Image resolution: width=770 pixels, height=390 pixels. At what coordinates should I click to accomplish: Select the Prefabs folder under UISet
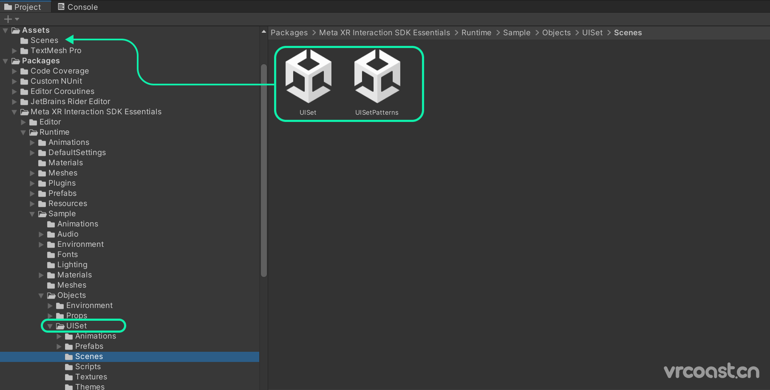coord(84,346)
